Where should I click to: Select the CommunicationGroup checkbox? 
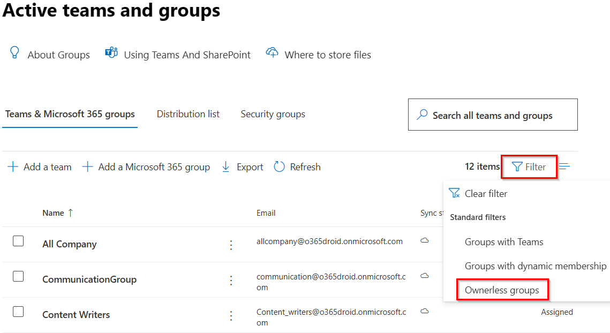(18, 276)
